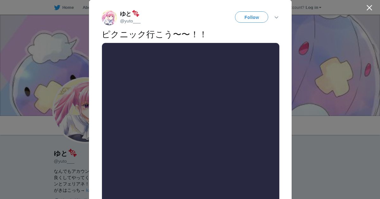This screenshot has height=199, width=380.
Task: Expand the tweet's more options chevron
Action: tap(276, 17)
